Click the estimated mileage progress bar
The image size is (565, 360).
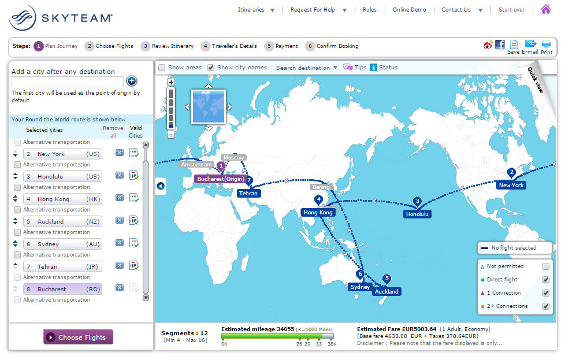coord(277,336)
